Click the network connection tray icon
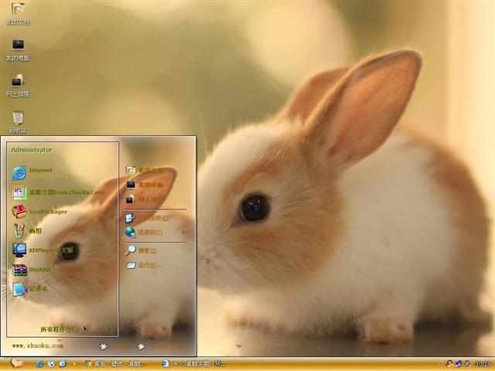Screen dimensions: 495x371 click(458, 364)
